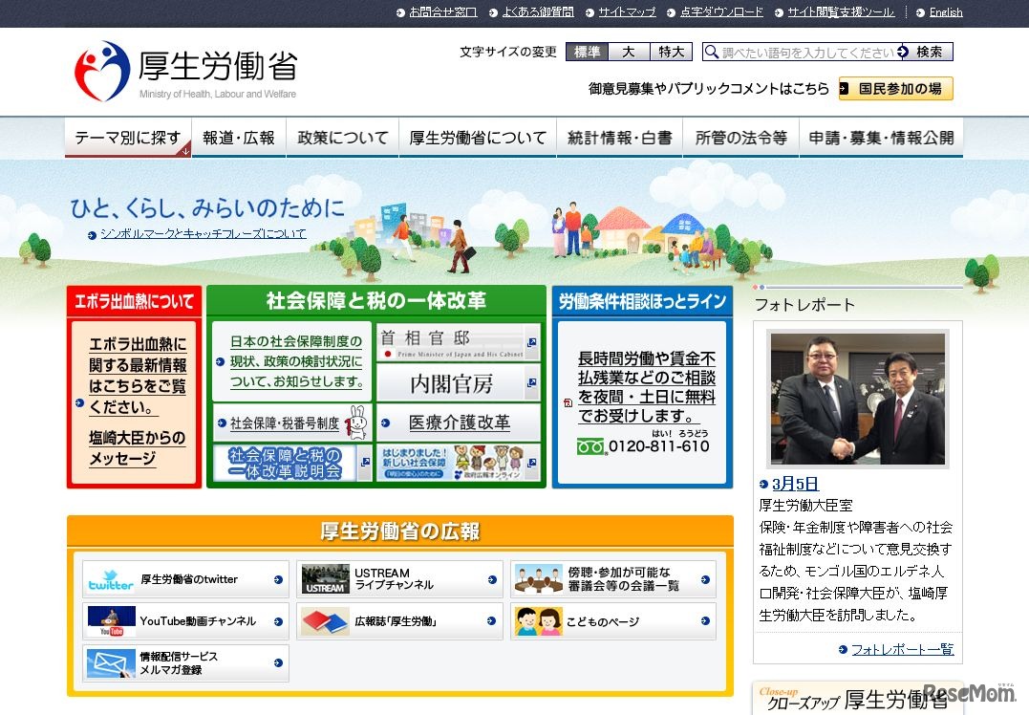Open the minister meeting photo thumbnail
The height and width of the screenshot is (715, 1029).
pos(858,397)
